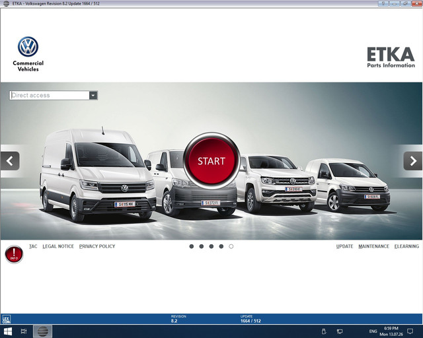Open the LEGAL NOTICE link
423x338 pixels.
(x=58, y=246)
